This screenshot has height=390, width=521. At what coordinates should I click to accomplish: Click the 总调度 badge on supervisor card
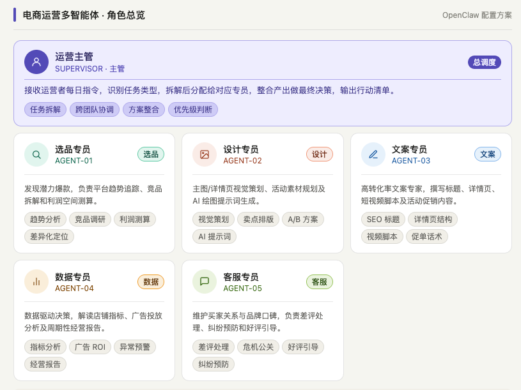[x=484, y=62]
